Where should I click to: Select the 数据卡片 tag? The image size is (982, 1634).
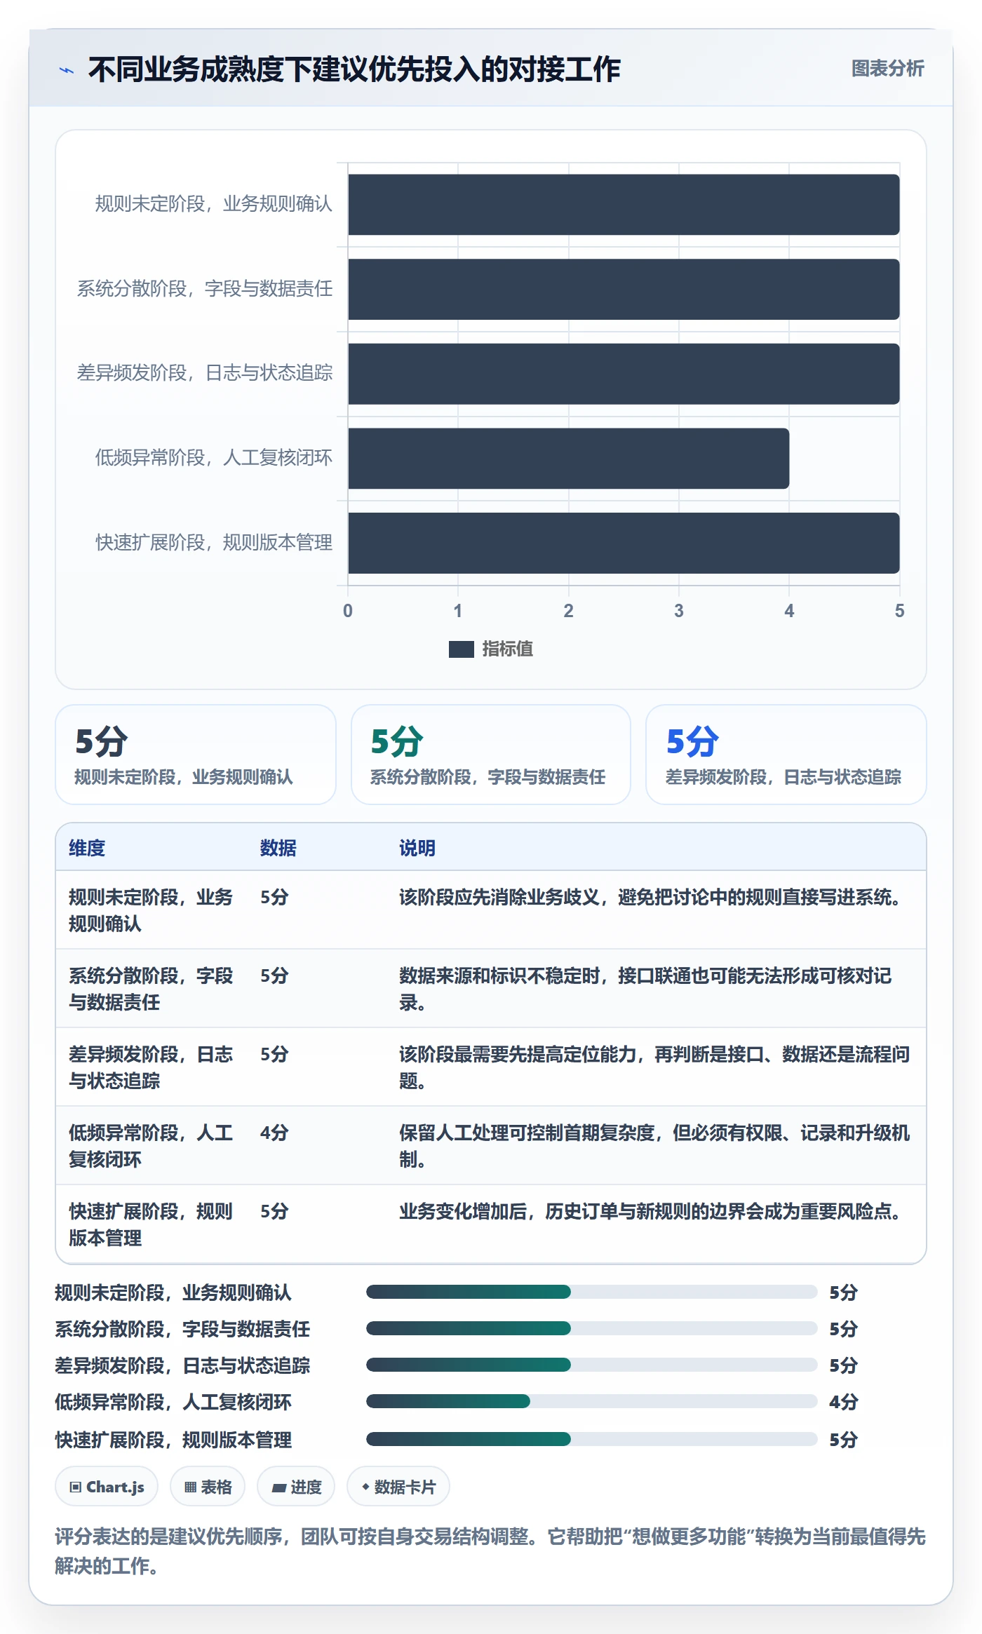point(398,1487)
